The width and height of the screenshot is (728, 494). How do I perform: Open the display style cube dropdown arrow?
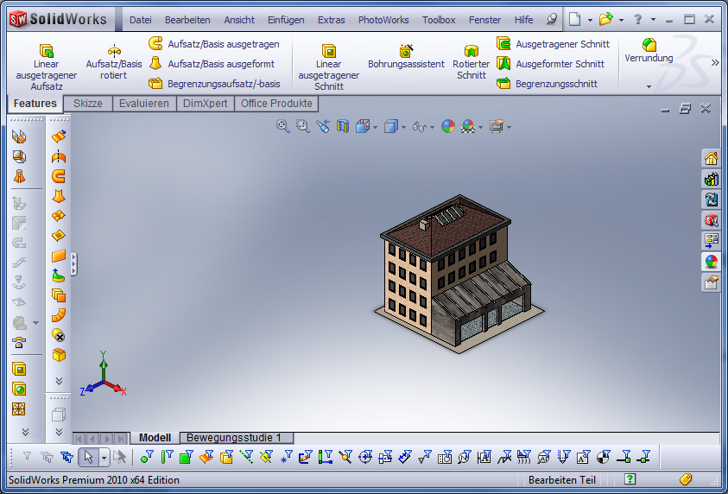pos(404,128)
